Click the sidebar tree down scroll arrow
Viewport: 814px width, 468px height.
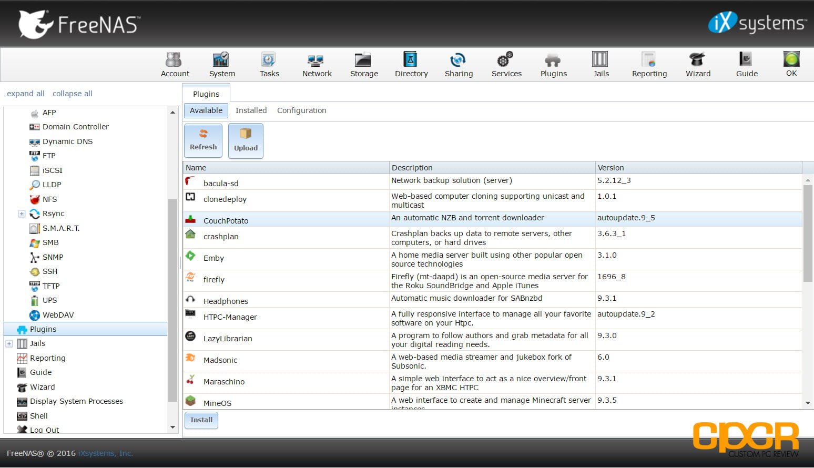(172, 428)
